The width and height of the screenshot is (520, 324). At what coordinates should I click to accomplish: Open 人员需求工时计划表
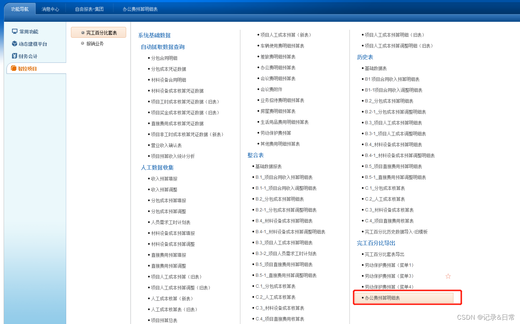click(x=171, y=222)
